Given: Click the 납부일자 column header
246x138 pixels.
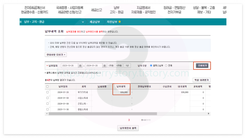Looking at the screenshot, I should pyautogui.click(x=63, y=86).
